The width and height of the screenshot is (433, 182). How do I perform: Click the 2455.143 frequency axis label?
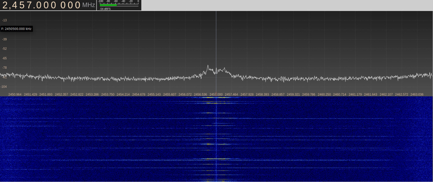coord(154,94)
